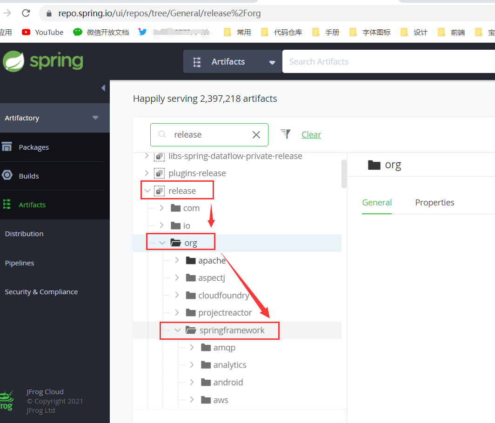Screen dimensions: 495x423
Task: Collapse the org folder node
Action: click(162, 243)
